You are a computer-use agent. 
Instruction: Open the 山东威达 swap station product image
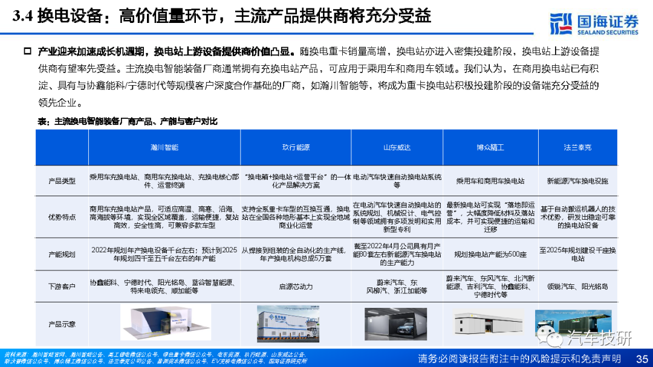pyautogui.click(x=395, y=324)
